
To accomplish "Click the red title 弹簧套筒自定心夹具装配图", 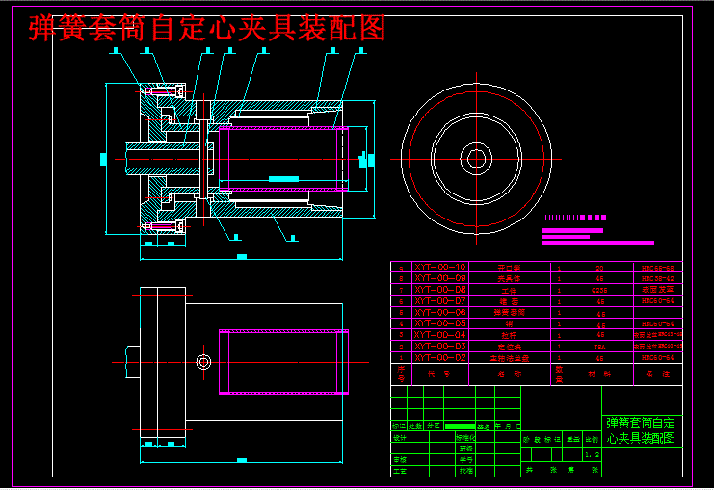I will 207,28.
